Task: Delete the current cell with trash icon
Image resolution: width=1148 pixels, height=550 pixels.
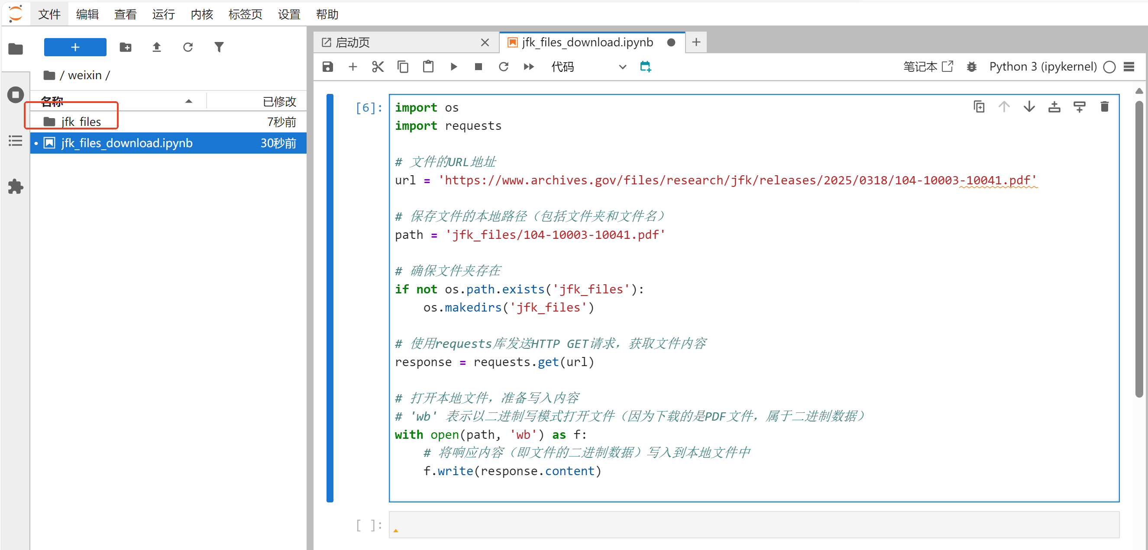Action: tap(1104, 107)
